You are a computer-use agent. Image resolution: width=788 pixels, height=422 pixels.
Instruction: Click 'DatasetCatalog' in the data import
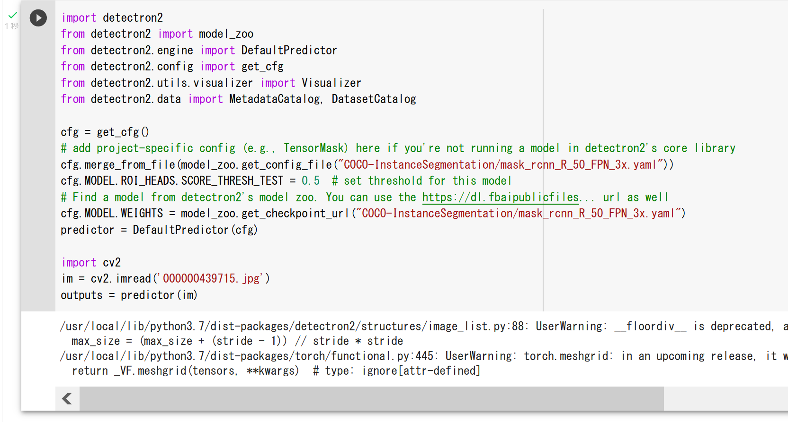[374, 99]
